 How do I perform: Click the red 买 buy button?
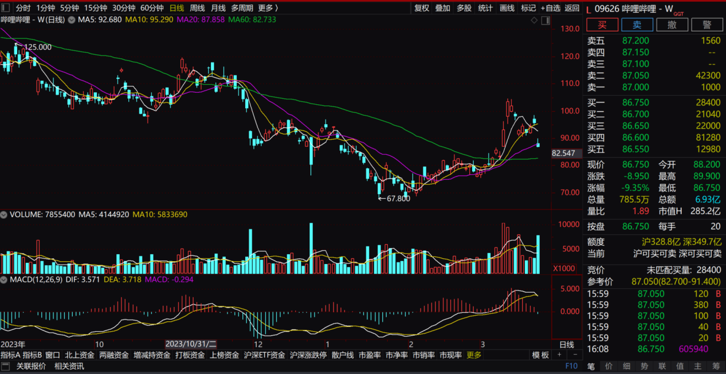602,25
